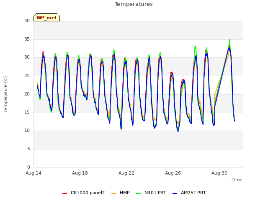Click the 0 y-axis tick label
The image size is (268, 201).
tap(28, 167)
